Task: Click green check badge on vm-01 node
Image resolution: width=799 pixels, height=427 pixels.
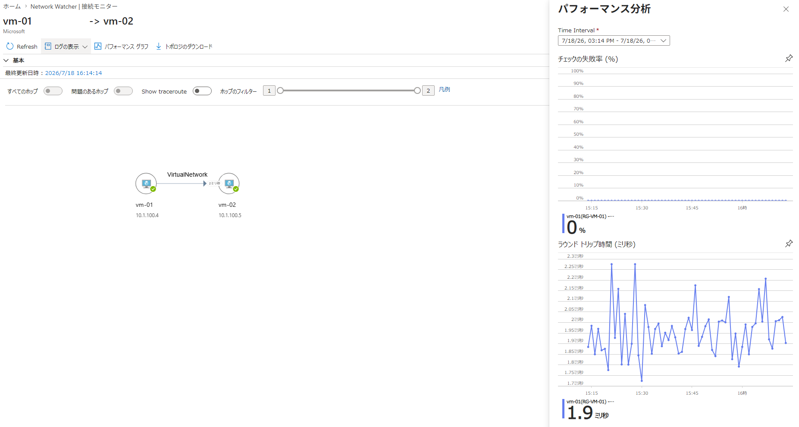Action: pyautogui.click(x=153, y=189)
